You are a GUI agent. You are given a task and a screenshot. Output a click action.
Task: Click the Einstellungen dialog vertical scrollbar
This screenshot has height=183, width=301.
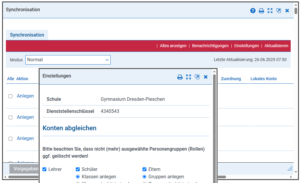214,124
